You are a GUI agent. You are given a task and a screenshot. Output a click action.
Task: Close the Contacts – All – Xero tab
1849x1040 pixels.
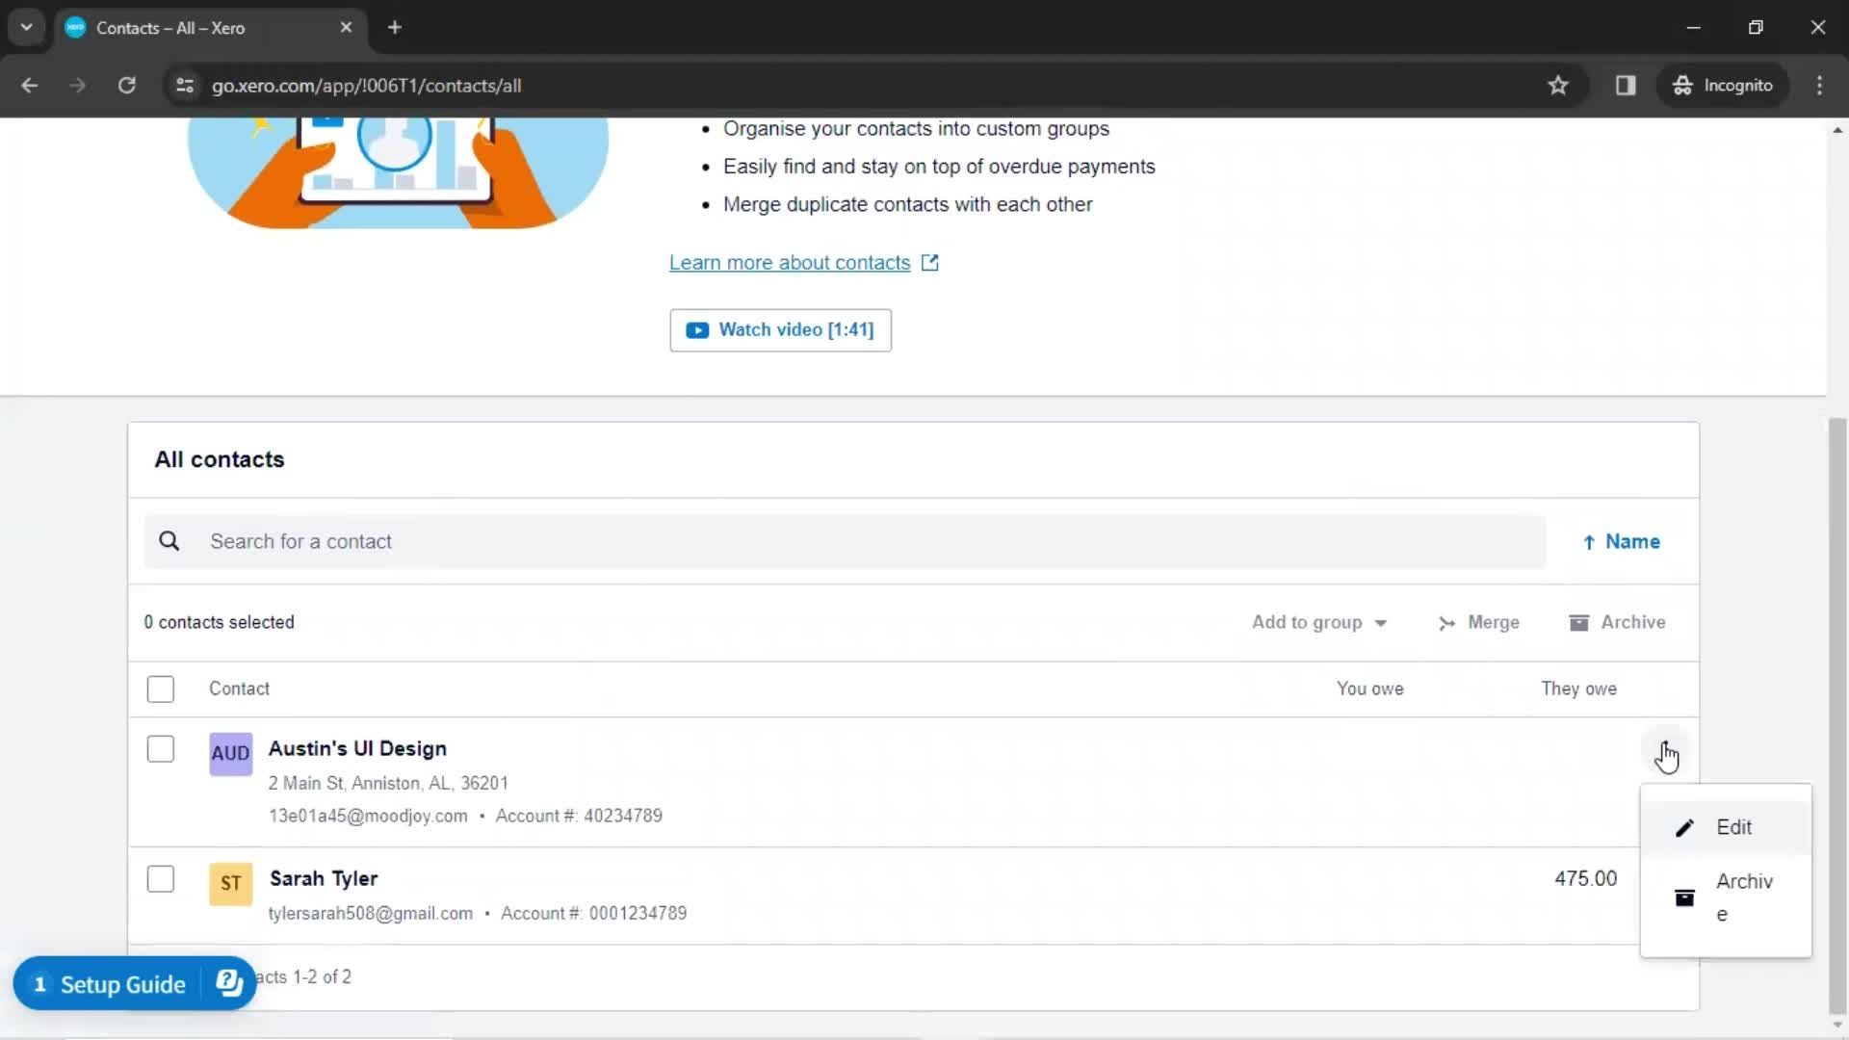click(346, 28)
